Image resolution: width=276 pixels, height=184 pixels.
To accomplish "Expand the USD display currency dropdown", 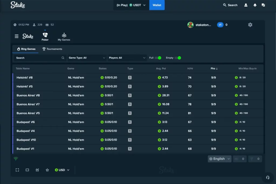I will [x=62, y=170].
